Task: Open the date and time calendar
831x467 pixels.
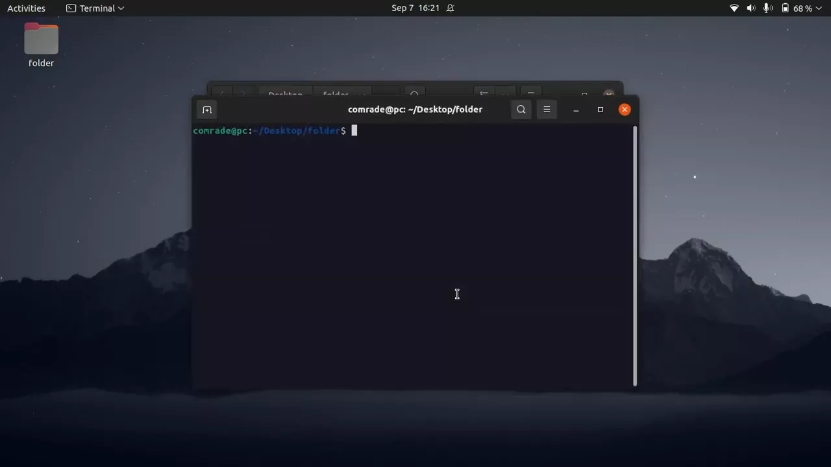Action: pos(415,8)
